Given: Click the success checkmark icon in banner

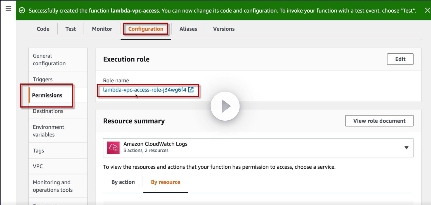Looking at the screenshot, I should (x=22, y=11).
